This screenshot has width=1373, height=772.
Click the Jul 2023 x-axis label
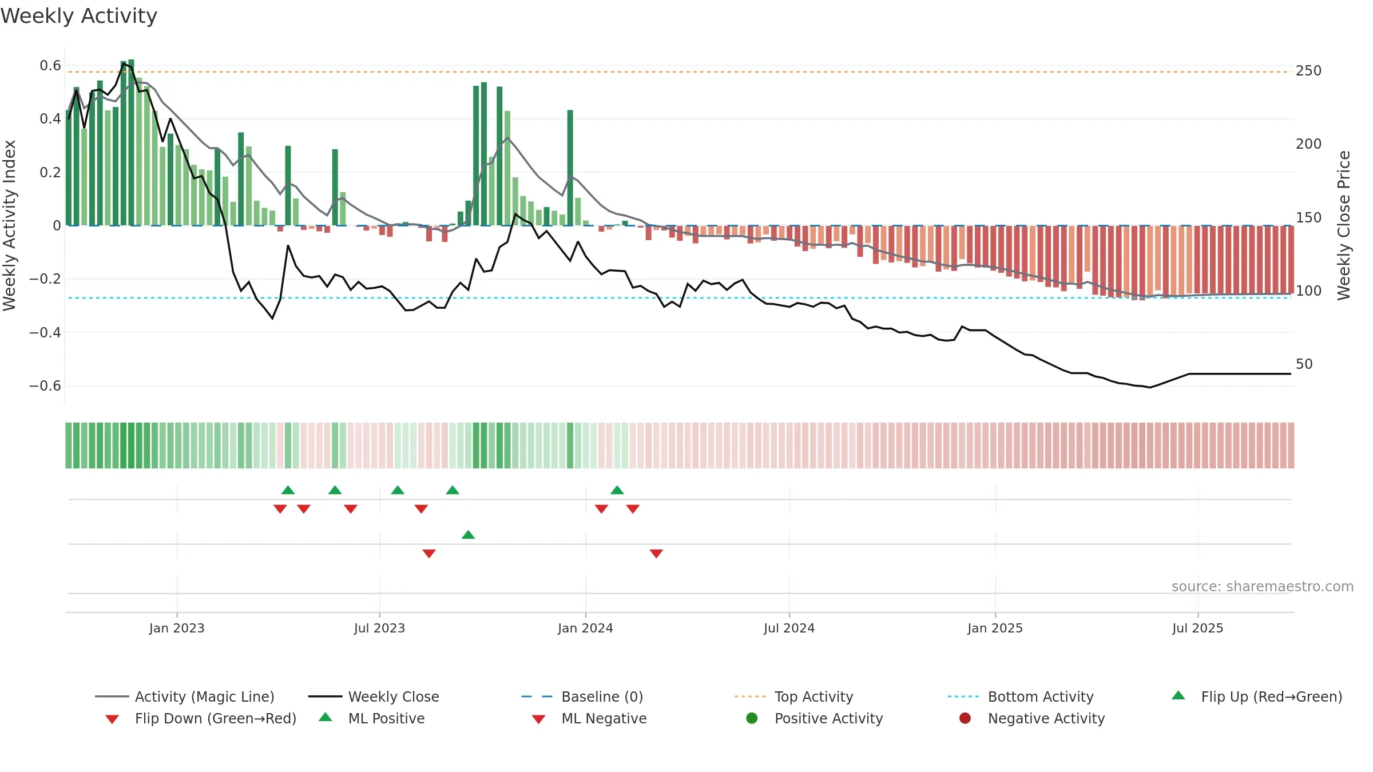coord(379,628)
